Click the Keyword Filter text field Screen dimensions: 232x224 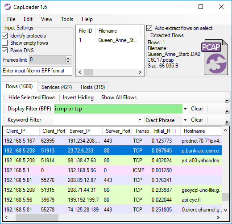(95, 120)
